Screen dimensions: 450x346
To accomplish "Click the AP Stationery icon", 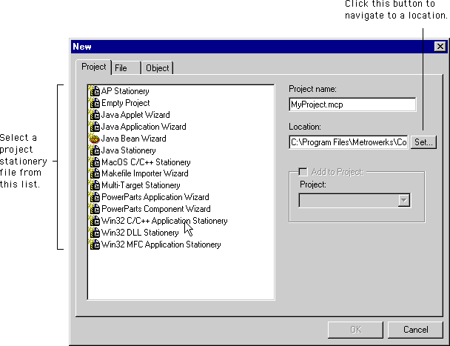I will pyautogui.click(x=94, y=91).
